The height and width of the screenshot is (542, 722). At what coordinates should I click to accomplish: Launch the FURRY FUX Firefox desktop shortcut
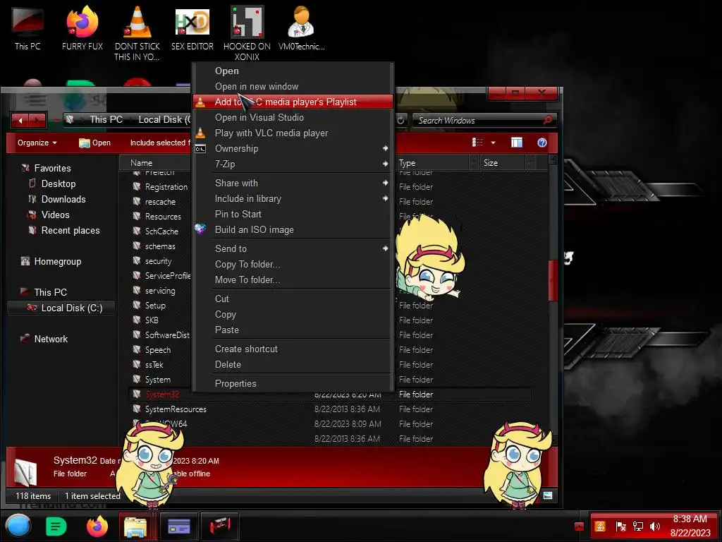(82, 28)
